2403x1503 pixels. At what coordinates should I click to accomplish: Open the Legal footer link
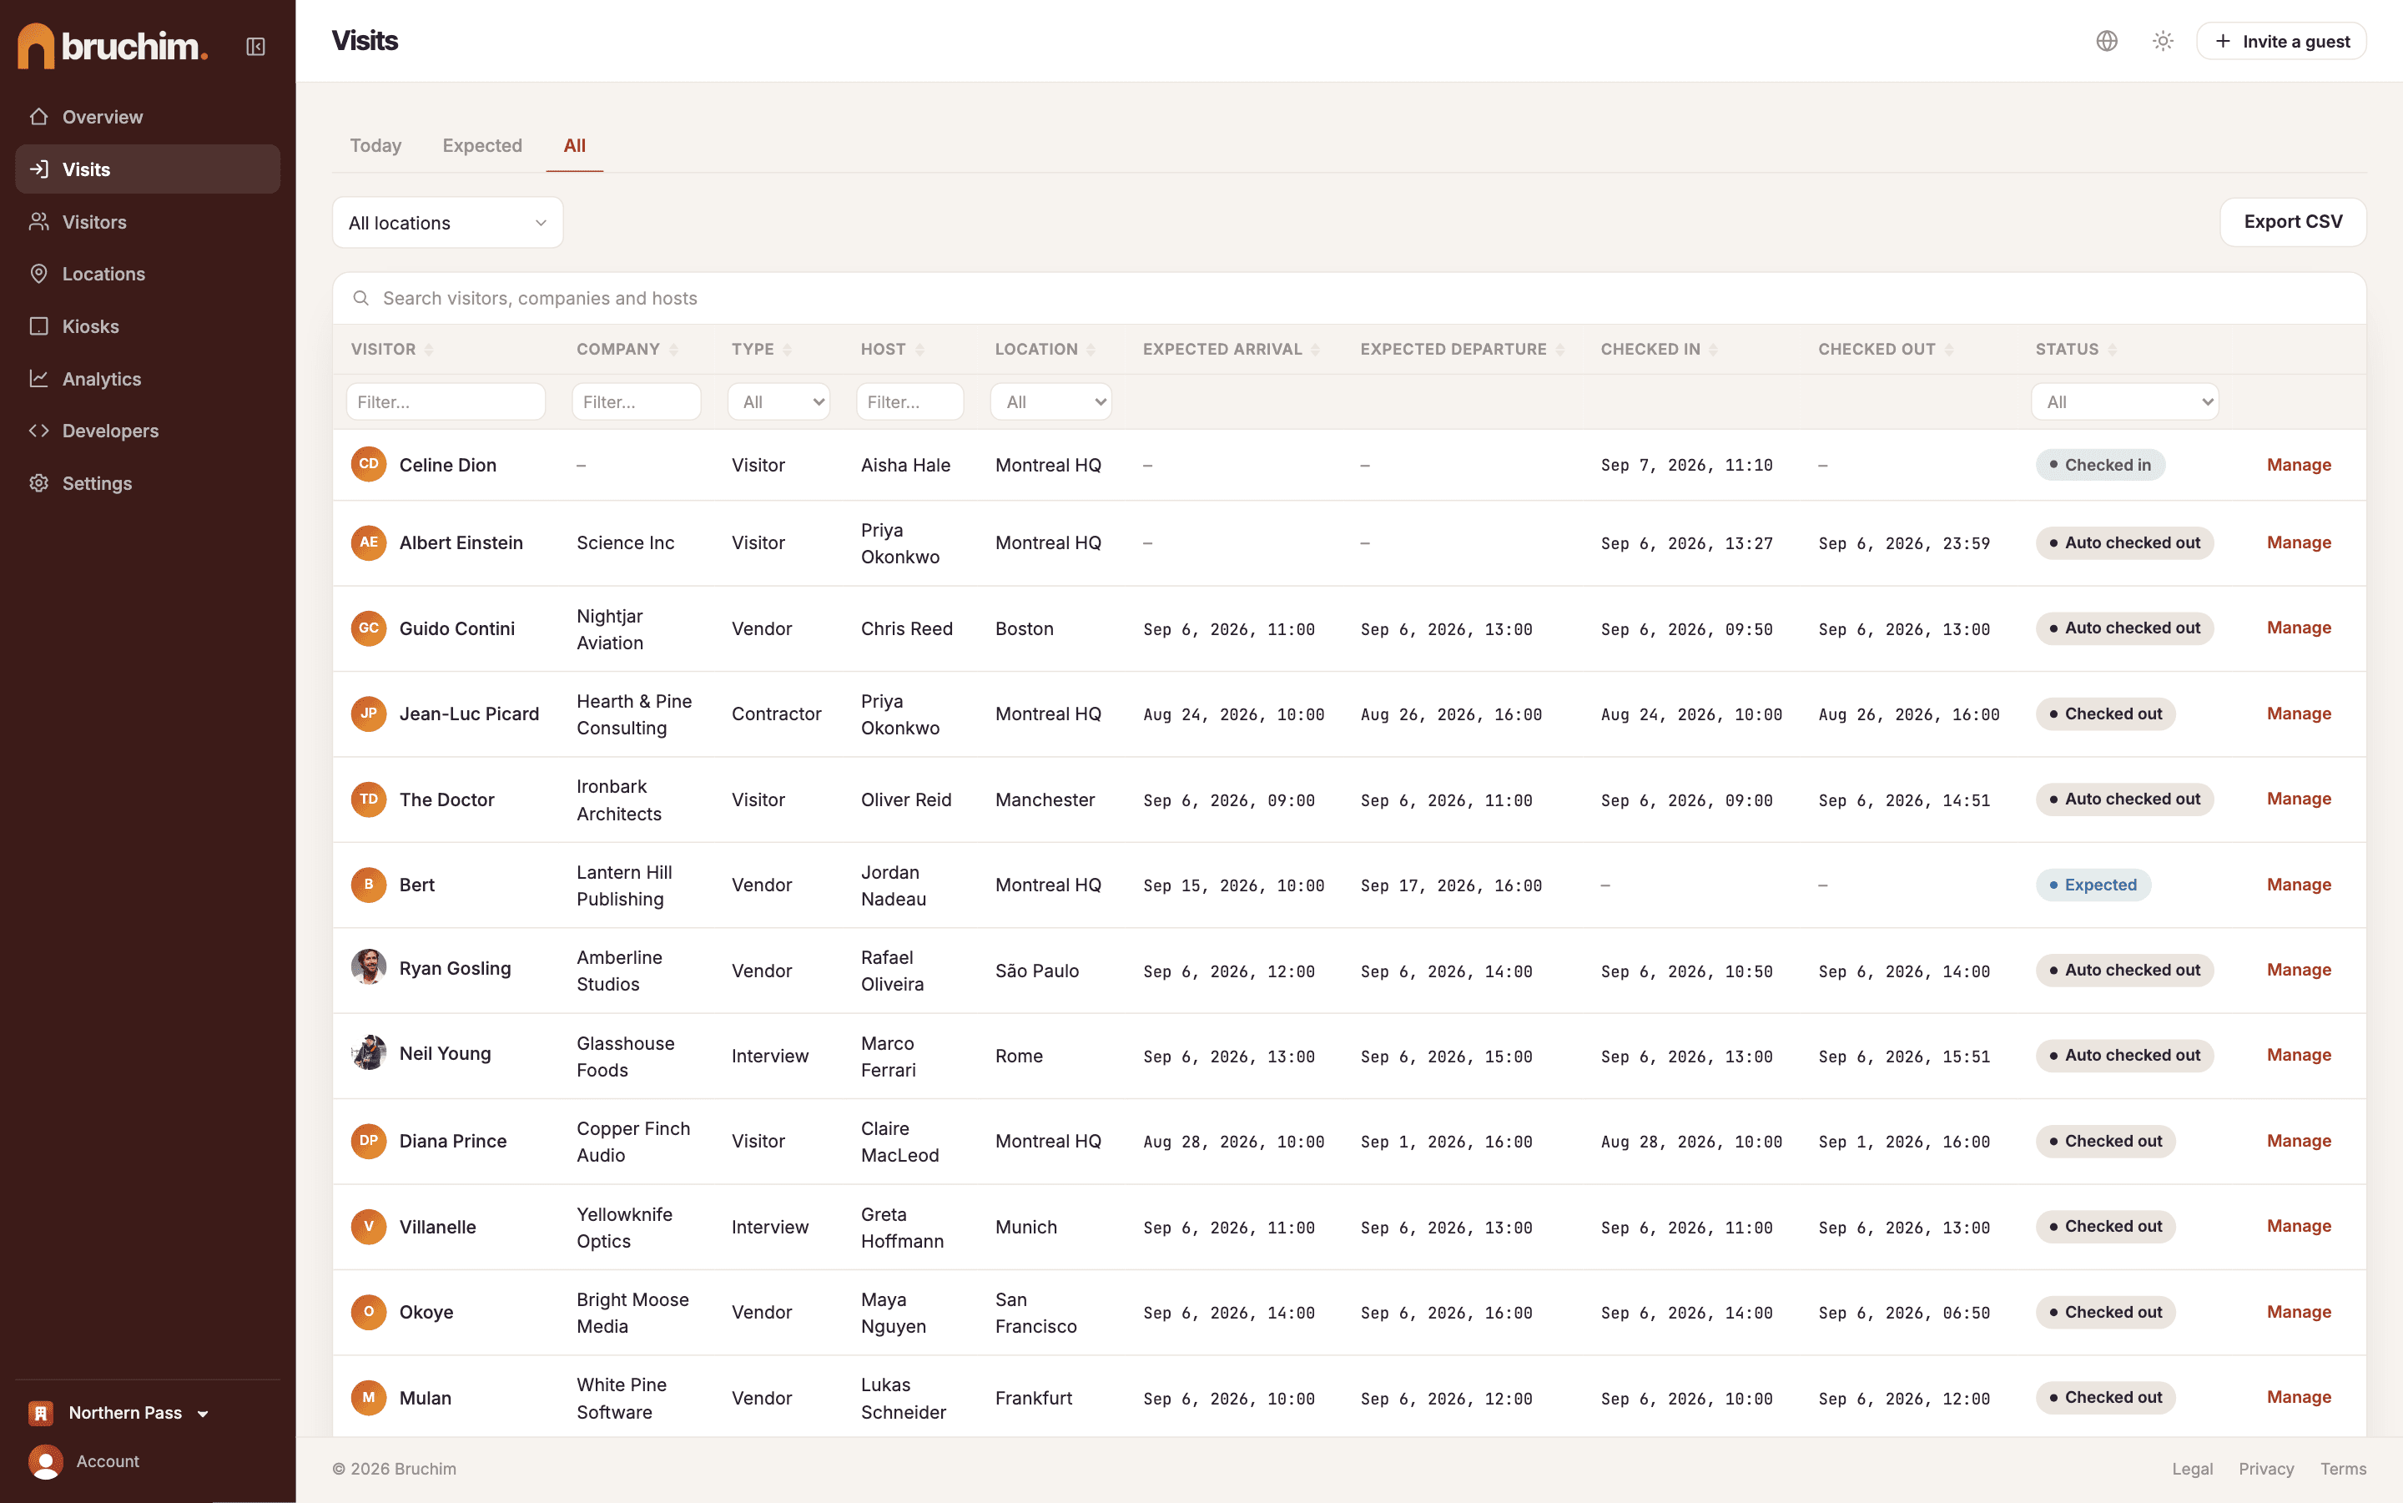(2191, 1468)
